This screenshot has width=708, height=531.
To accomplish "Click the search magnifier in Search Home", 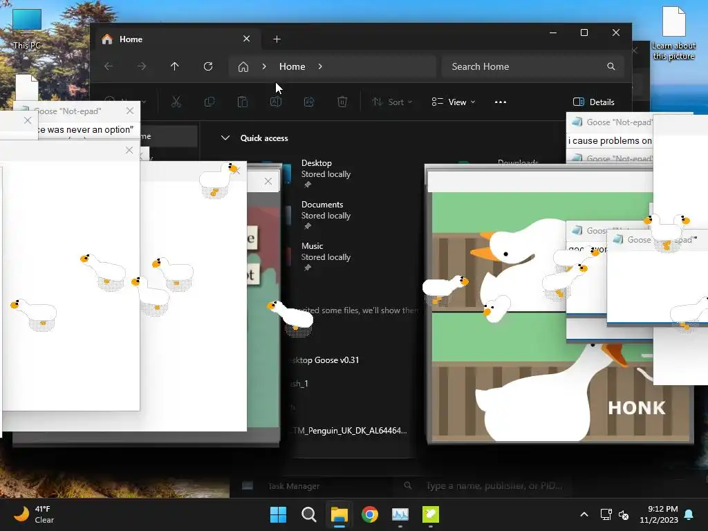I will (611, 66).
